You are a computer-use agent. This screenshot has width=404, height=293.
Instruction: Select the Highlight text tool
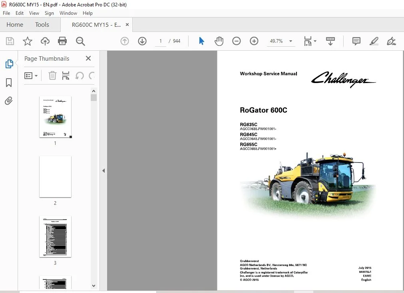[374, 41]
